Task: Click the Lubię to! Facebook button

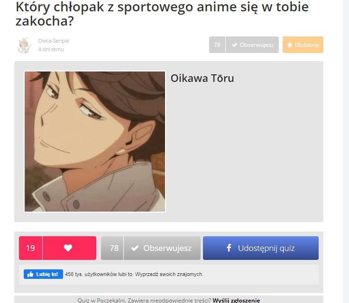Action: [x=44, y=274]
